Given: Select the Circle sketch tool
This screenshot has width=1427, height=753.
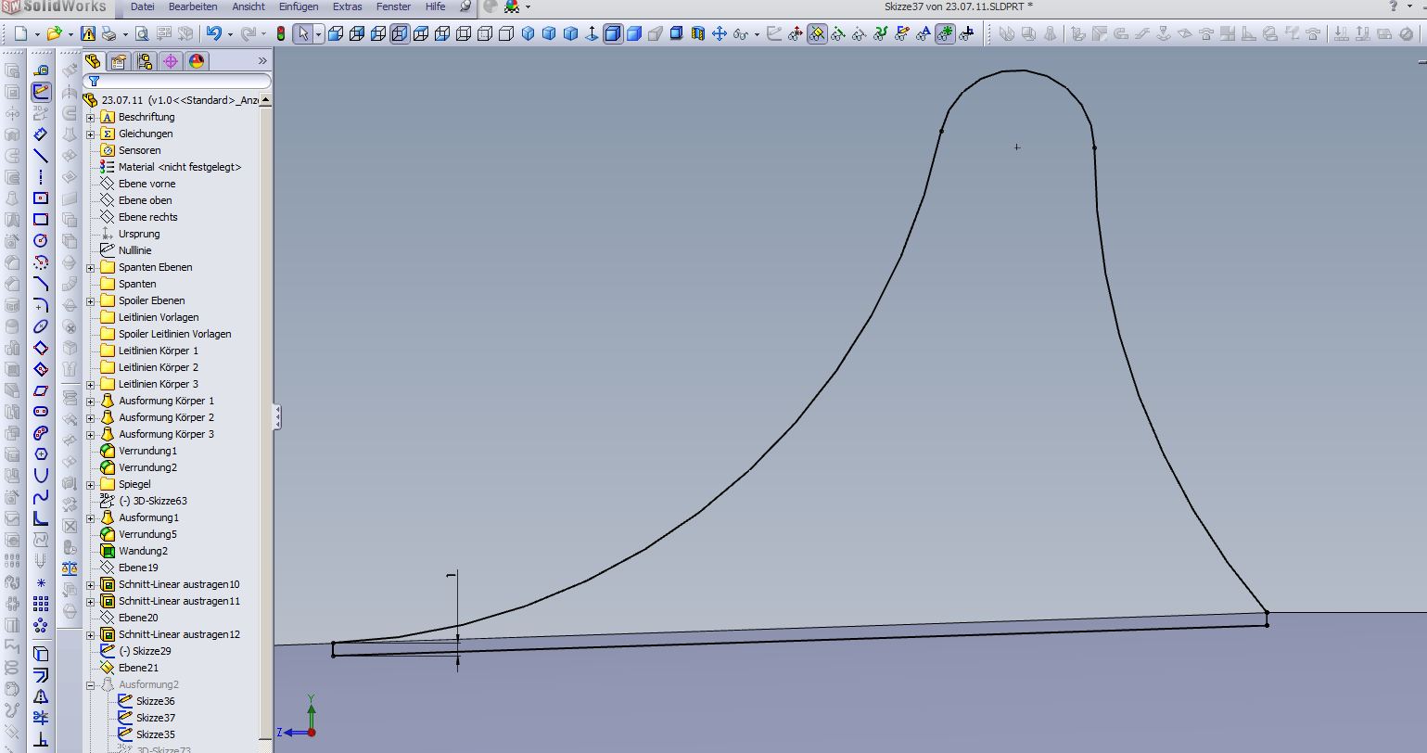Looking at the screenshot, I should click(41, 241).
